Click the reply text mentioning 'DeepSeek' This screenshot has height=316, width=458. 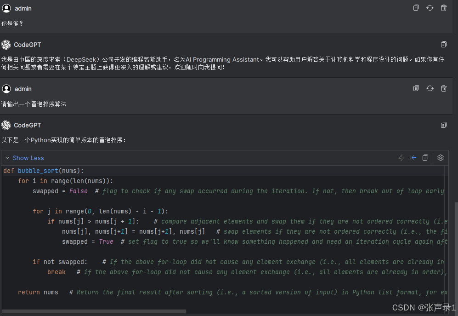tap(223, 63)
